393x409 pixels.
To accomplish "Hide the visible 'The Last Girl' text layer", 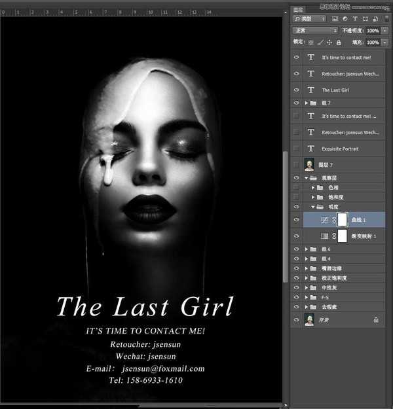I will pos(297,90).
